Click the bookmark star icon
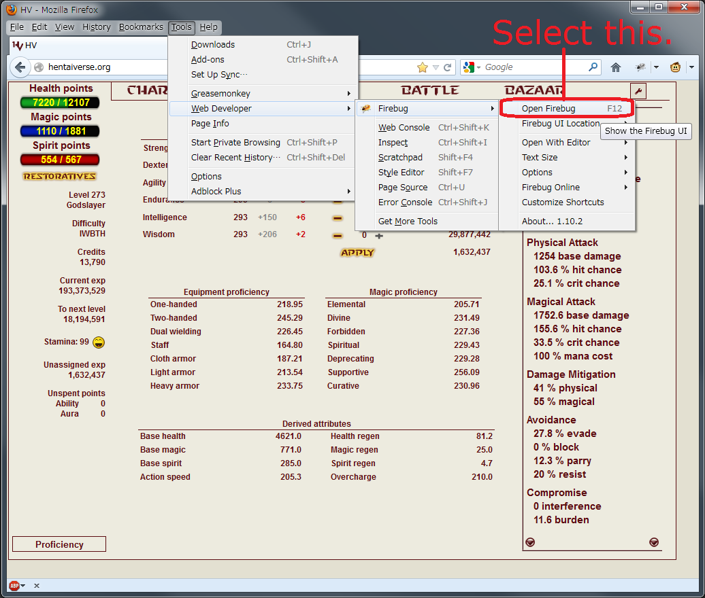Image resolution: width=705 pixels, height=598 pixels. click(x=422, y=67)
